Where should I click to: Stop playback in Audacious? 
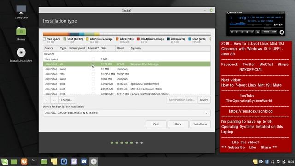coord(247,32)
